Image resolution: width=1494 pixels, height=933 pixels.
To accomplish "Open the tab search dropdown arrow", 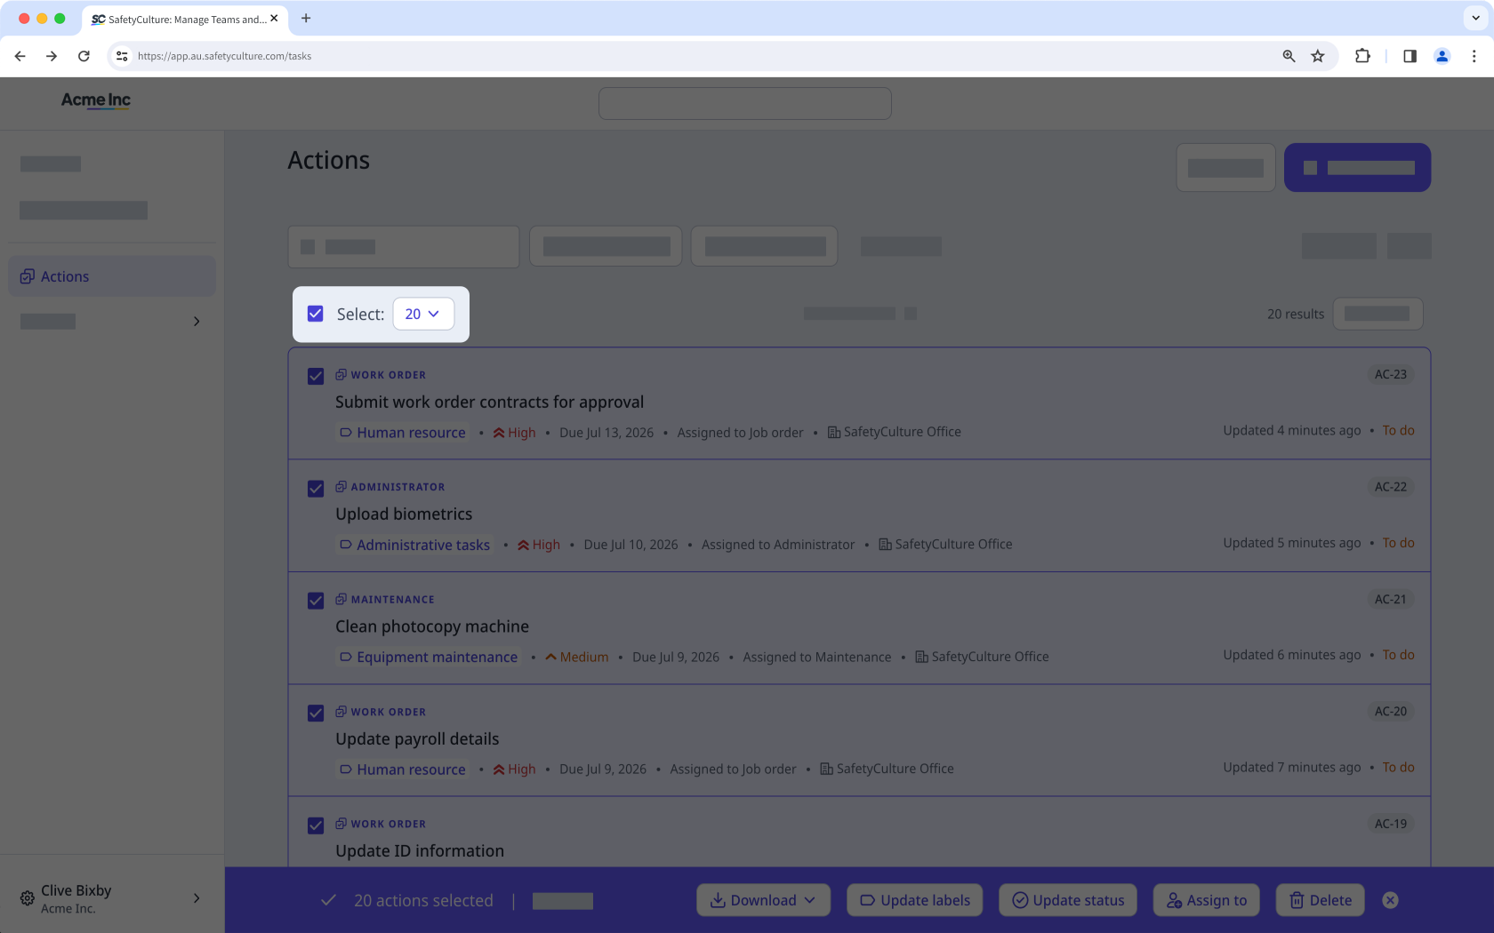I will [1476, 18].
